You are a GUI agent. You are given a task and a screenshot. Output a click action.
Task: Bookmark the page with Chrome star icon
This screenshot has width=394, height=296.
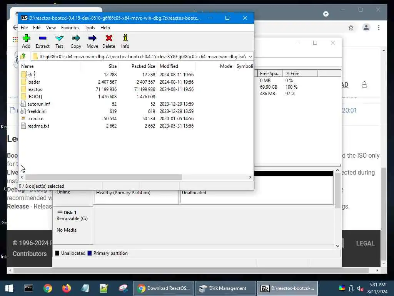(351, 27)
